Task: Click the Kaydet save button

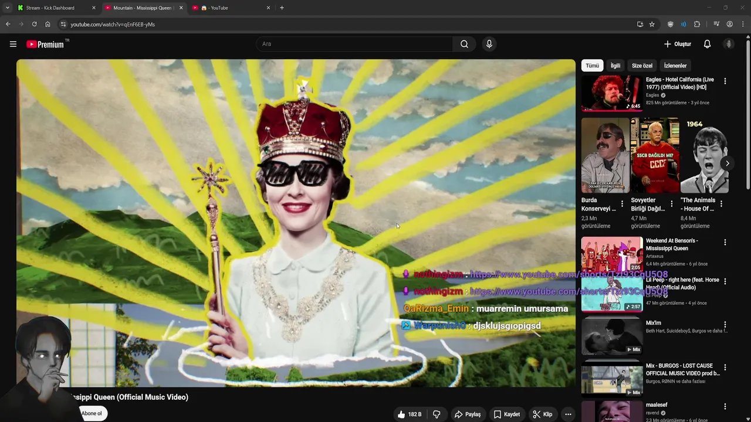Action: click(x=506, y=414)
